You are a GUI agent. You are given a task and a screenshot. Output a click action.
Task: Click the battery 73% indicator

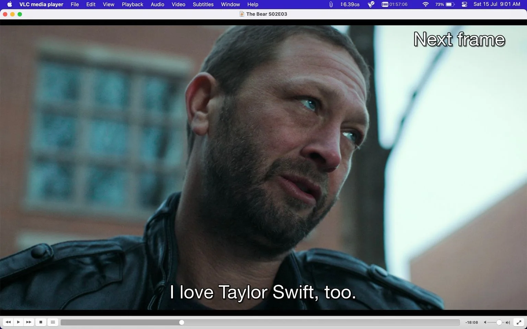point(445,4)
